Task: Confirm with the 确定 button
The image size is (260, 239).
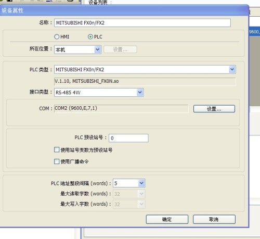Action: (167, 219)
